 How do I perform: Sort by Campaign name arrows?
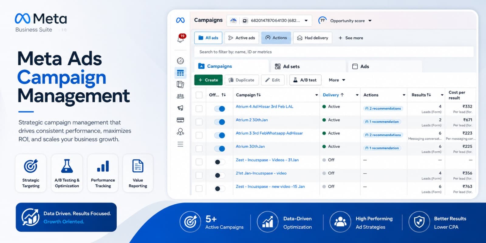coord(259,95)
